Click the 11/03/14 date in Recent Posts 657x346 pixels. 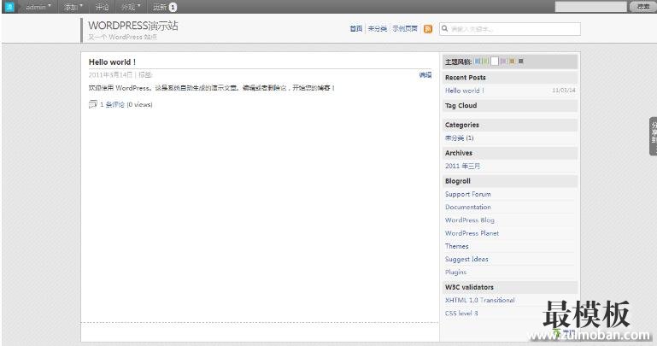564,90
